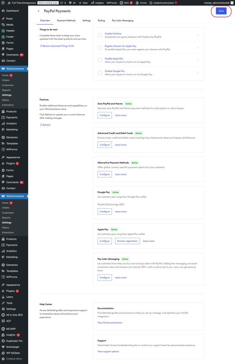Mark the Enable Fastlane task circle
Viewport: 235px width, 364px height.
(x=99, y=35)
